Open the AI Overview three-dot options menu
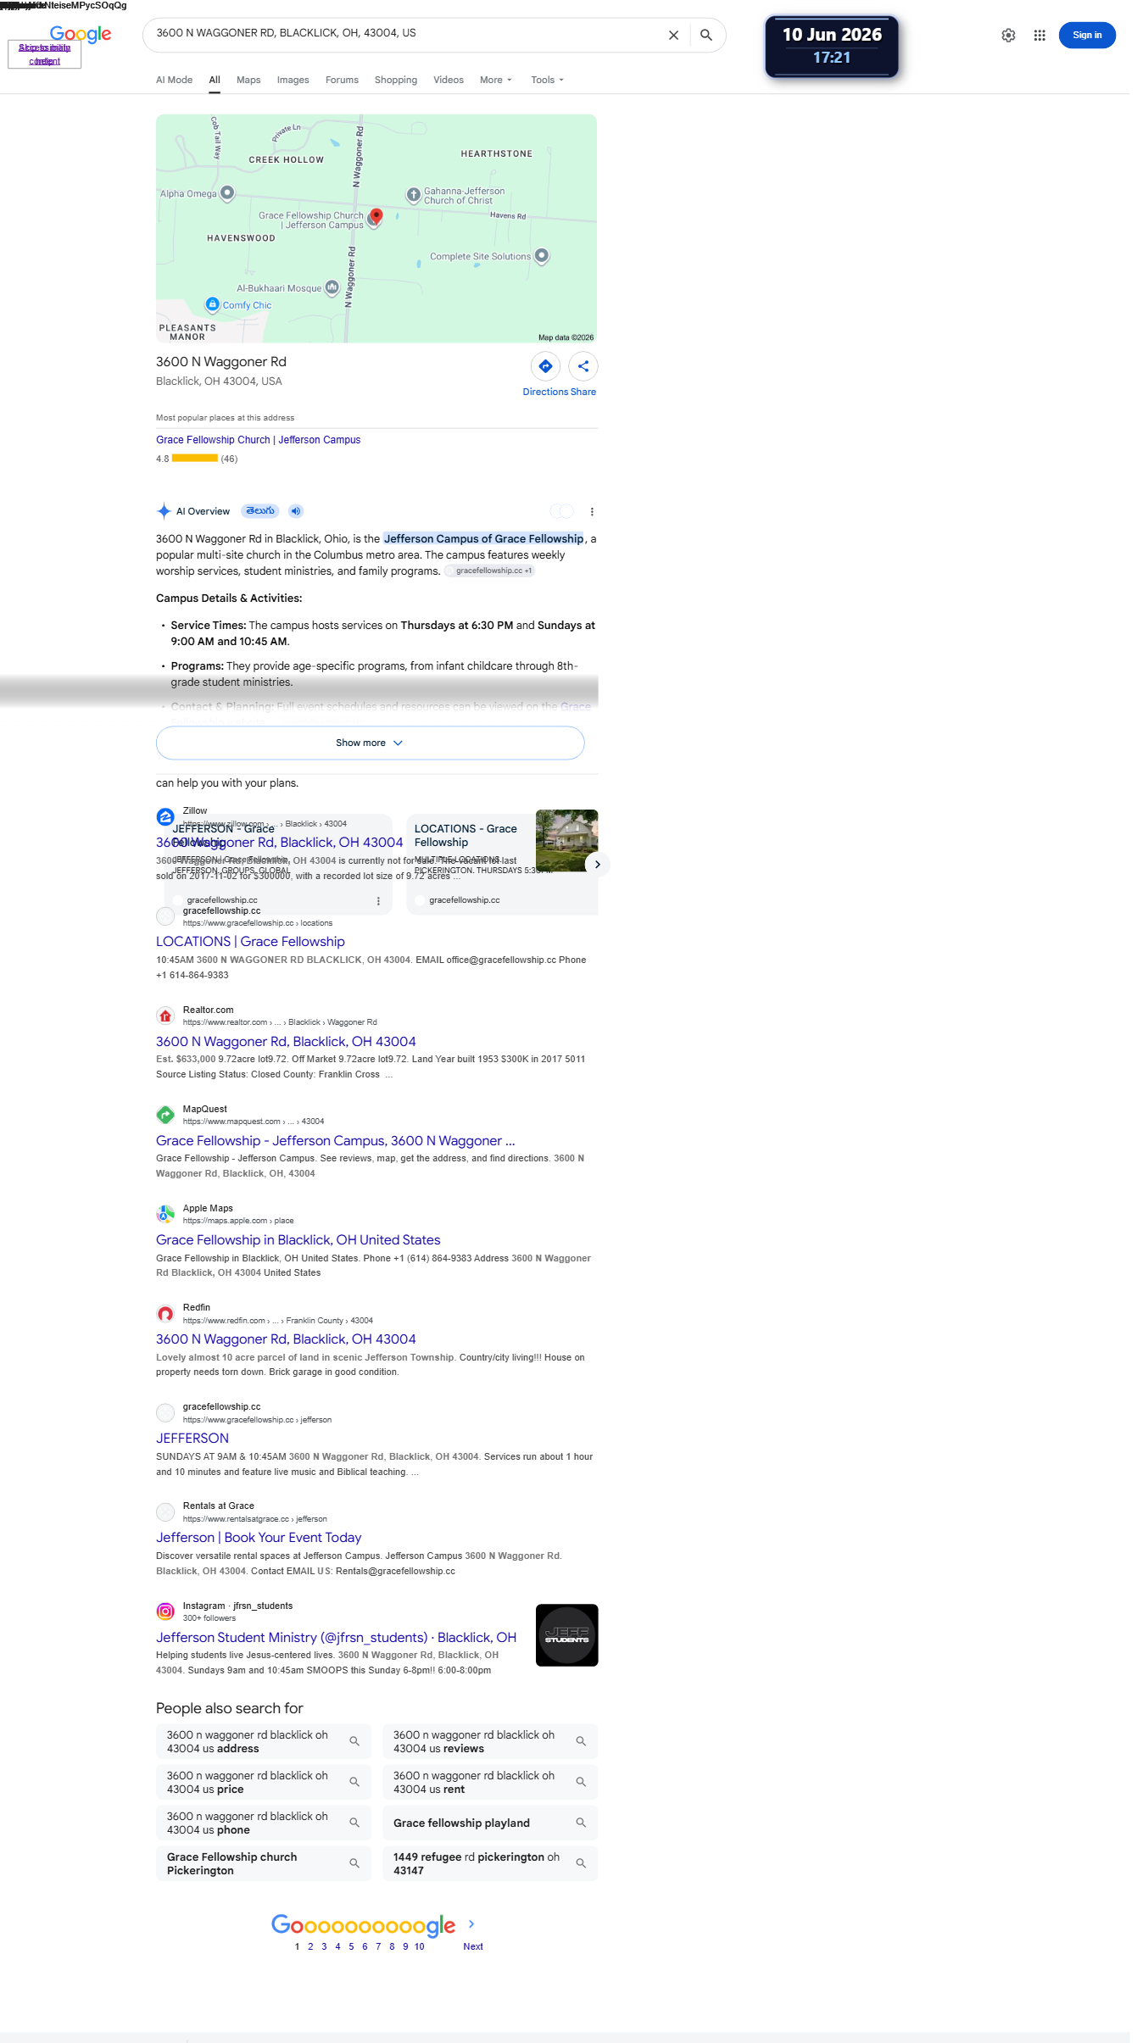 [x=592, y=511]
